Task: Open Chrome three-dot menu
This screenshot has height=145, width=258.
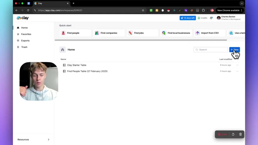Action: click(x=242, y=10)
